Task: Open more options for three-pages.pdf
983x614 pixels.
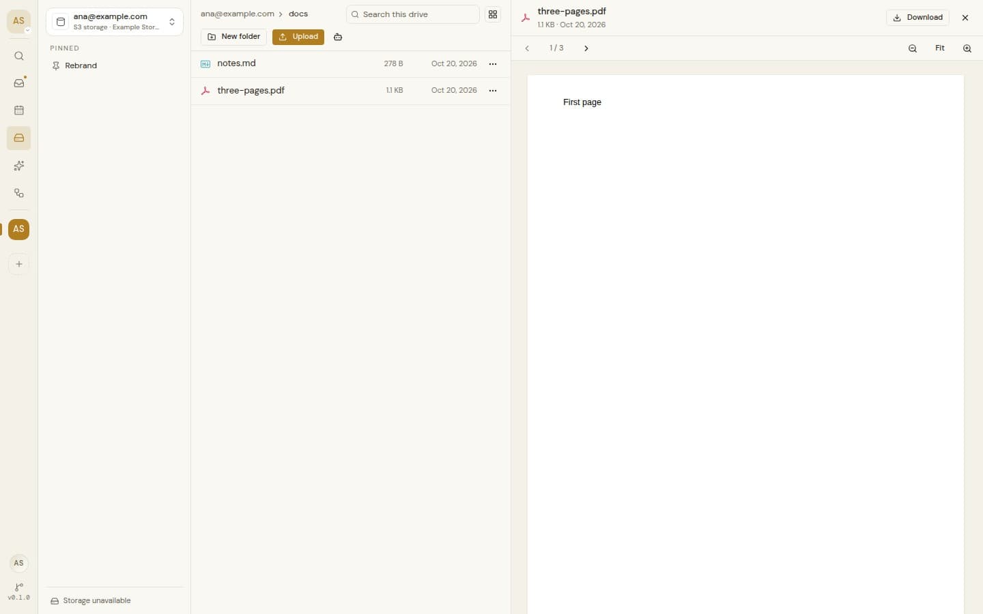Action: [x=493, y=91]
